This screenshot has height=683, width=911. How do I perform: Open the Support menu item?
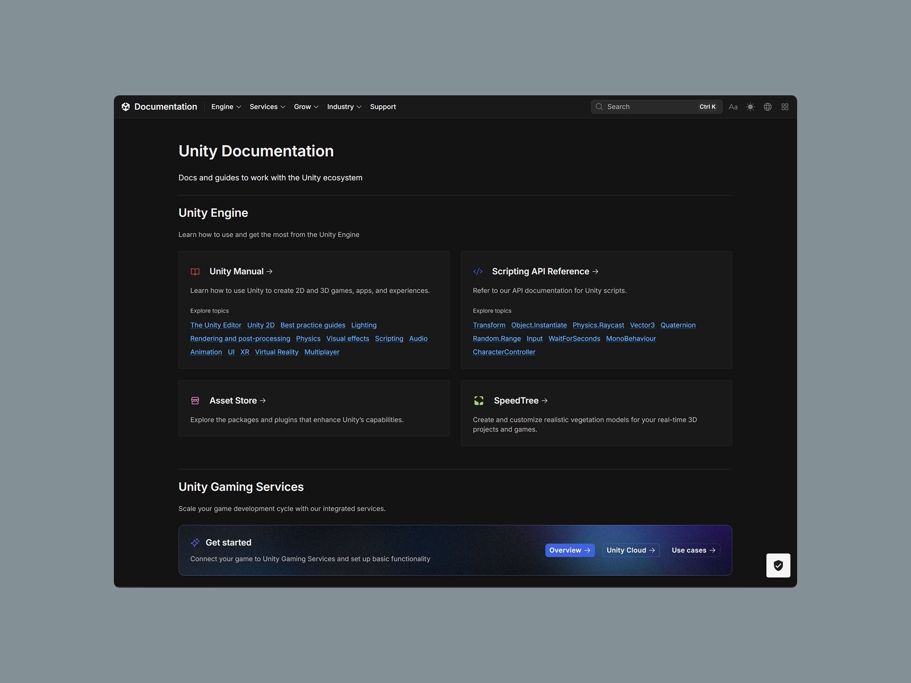(383, 107)
